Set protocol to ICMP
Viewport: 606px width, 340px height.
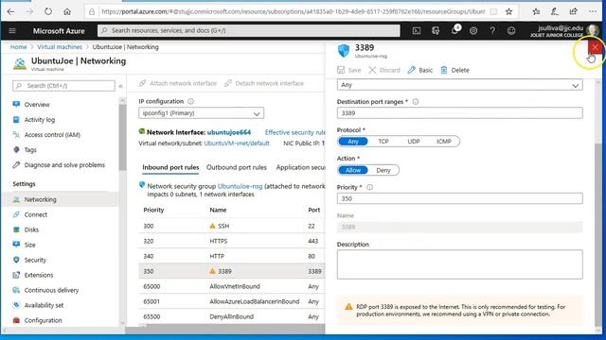pyautogui.click(x=444, y=142)
